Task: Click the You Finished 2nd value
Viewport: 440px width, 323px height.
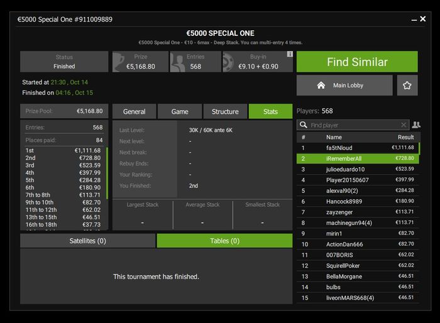Action: [194, 186]
